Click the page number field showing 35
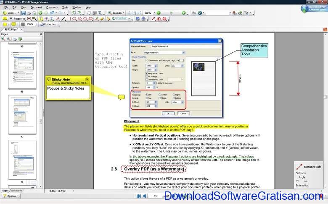Viewport: 328px width, 204px height. 155,196
